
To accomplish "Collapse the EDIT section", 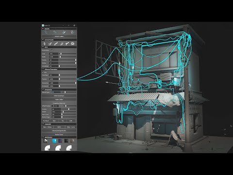I will point(43,47).
